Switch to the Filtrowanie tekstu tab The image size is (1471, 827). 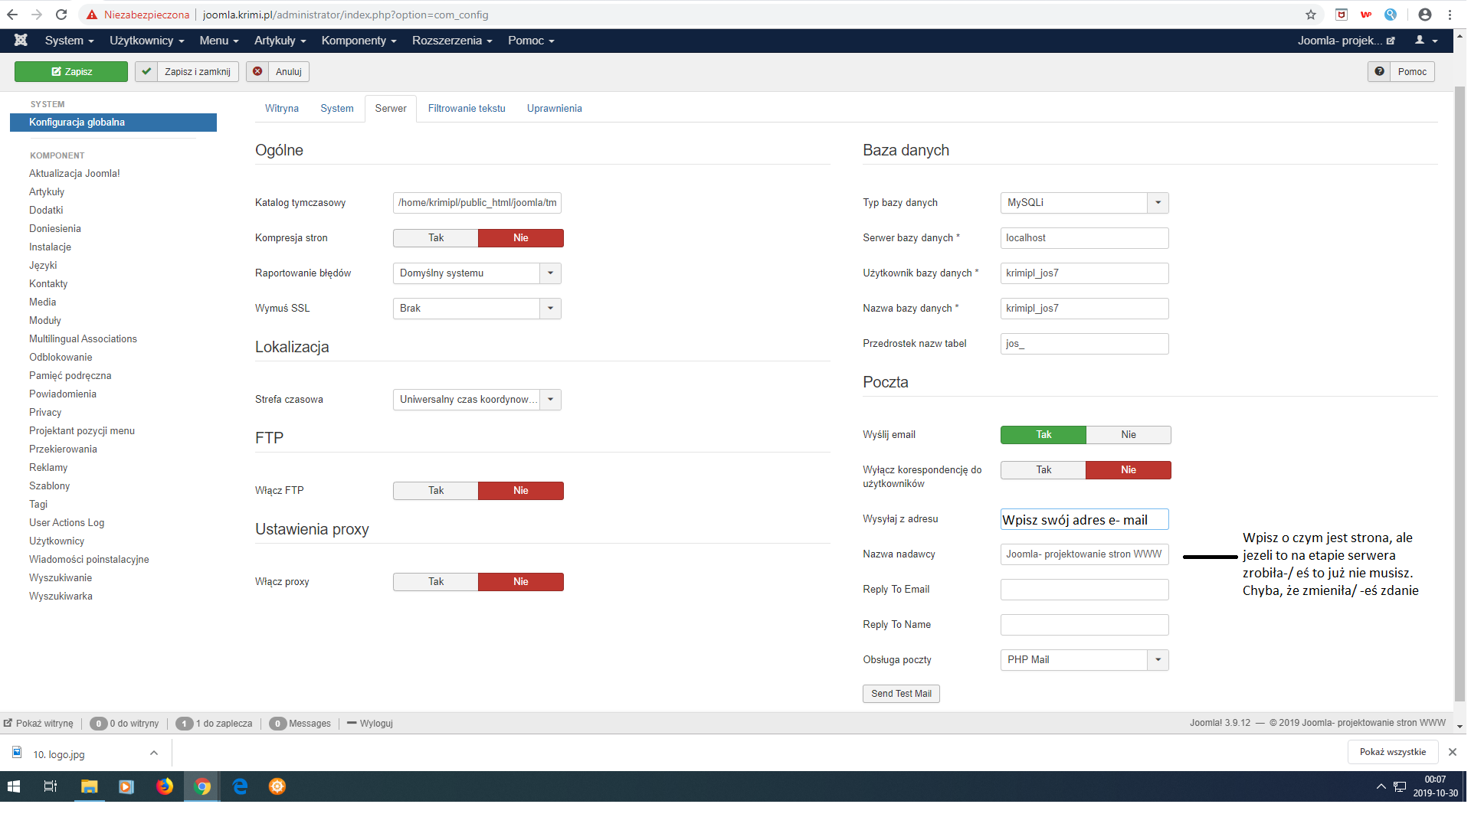[x=467, y=109]
